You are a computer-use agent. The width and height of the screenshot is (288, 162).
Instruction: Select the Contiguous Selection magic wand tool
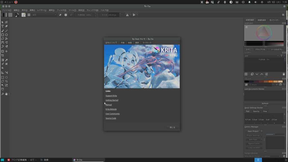pos(3,85)
